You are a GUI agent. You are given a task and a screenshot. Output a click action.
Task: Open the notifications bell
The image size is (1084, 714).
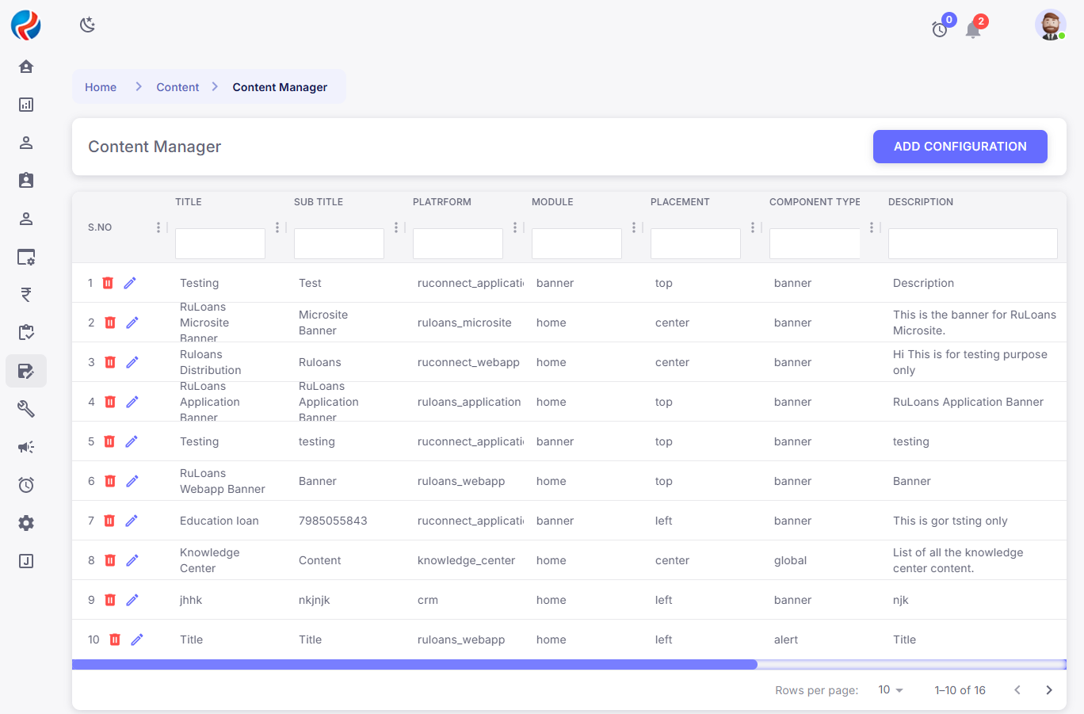(972, 30)
